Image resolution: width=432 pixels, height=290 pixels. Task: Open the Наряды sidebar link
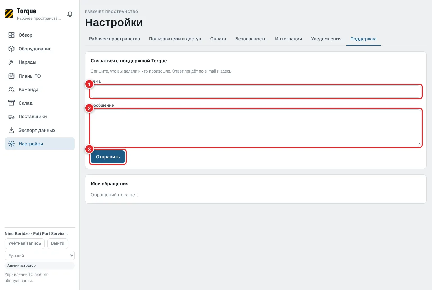pyautogui.click(x=39, y=62)
